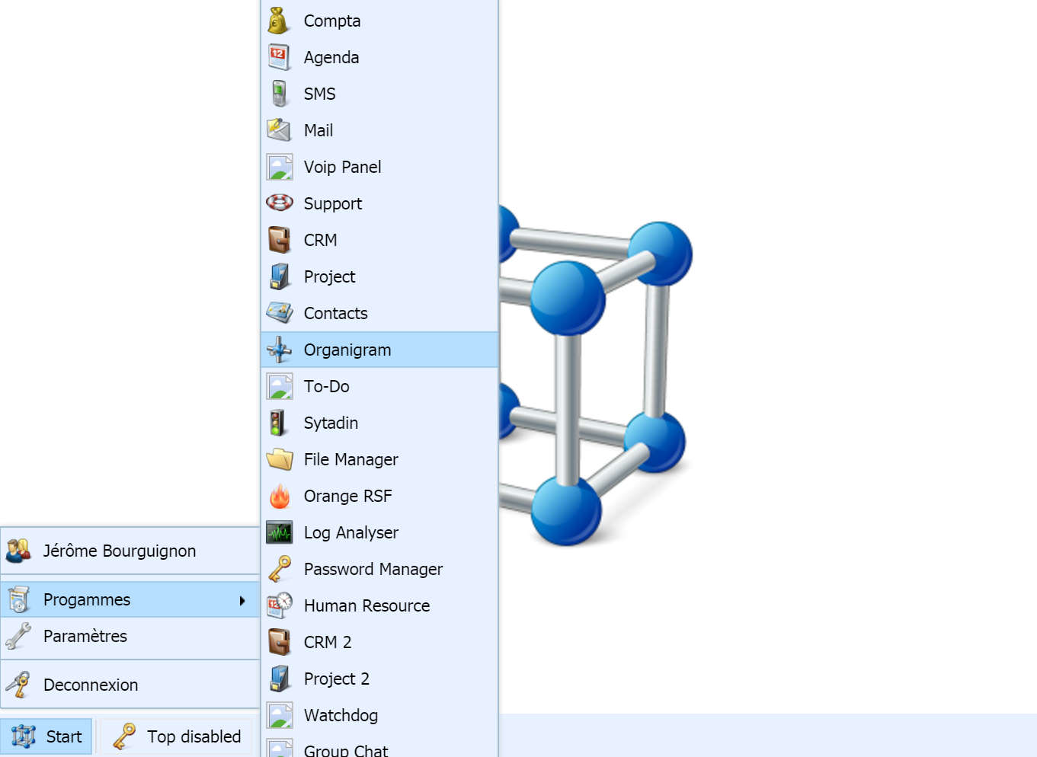Click the Orange RSF flame icon
The width and height of the screenshot is (1037, 757).
click(279, 496)
